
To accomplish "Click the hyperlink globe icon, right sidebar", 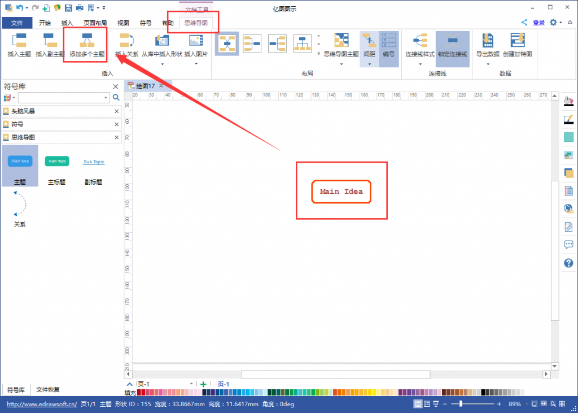I will pos(569,208).
